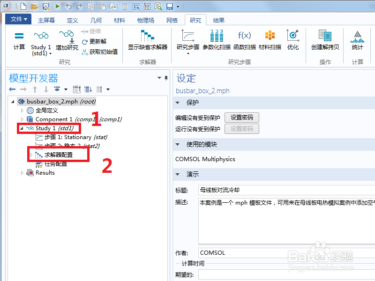This screenshot has width=375, height=281.
Task: Click the 优化 optimization icon
Action: 293,40
